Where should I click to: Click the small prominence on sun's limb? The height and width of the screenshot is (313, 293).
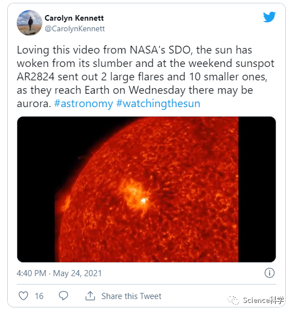(66, 203)
